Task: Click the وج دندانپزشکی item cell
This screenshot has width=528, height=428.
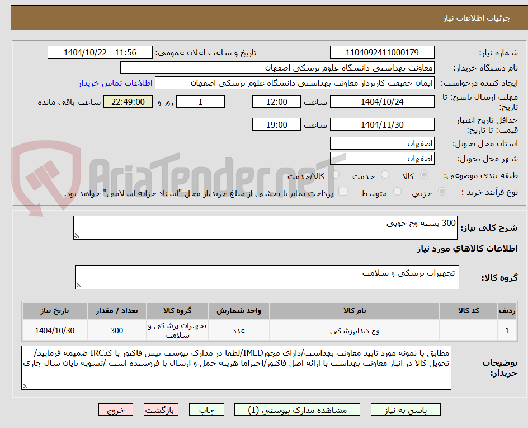Action: [x=355, y=331]
